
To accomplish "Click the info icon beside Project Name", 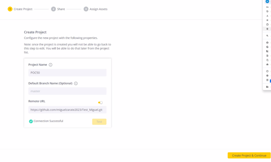I will coord(50,65).
